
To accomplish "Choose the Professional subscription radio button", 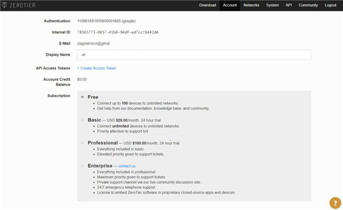I will pyautogui.click(x=82, y=143).
